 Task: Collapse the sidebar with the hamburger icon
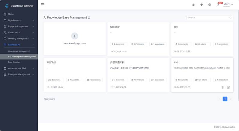click(x=43, y=5)
